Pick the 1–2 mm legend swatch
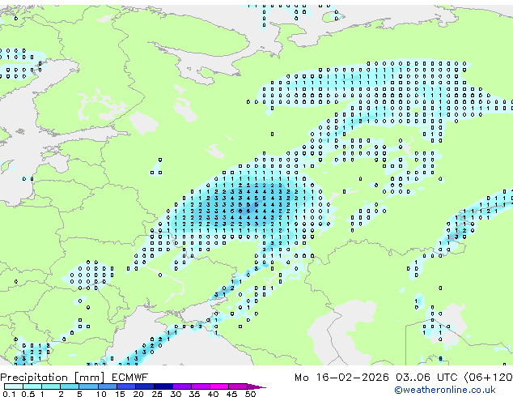This screenshot has height=397, width=513. click(51, 386)
